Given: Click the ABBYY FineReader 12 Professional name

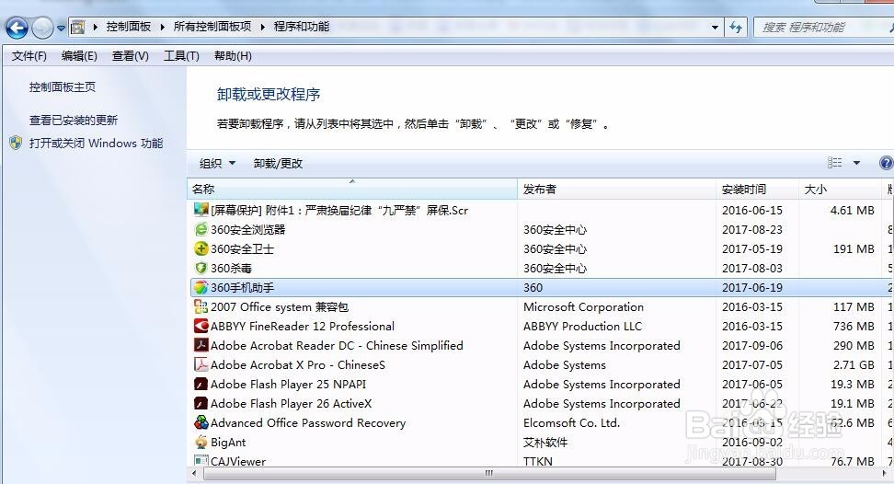Looking at the screenshot, I should [x=303, y=327].
